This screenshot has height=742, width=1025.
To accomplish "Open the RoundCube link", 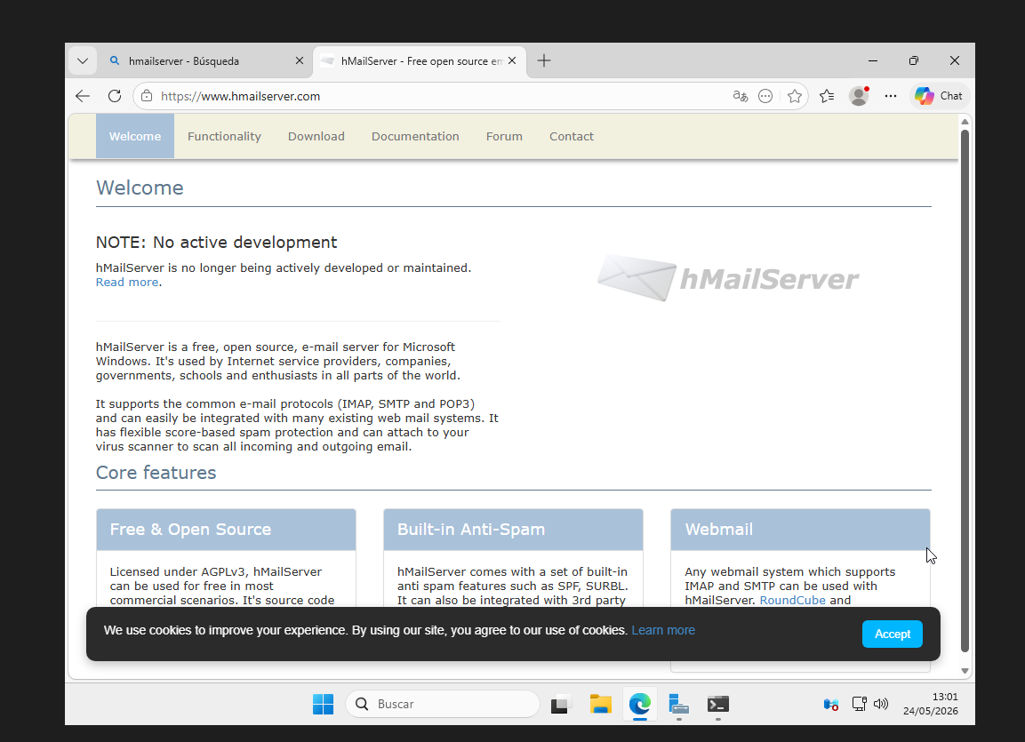I will click(x=792, y=600).
